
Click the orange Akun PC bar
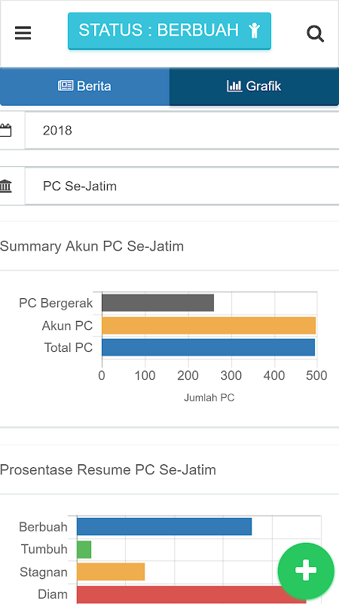coord(209,325)
